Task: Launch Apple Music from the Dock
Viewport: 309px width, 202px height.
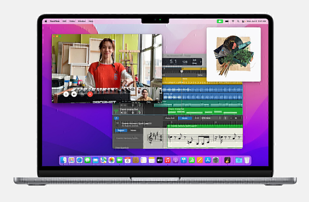Action: tap(168, 160)
